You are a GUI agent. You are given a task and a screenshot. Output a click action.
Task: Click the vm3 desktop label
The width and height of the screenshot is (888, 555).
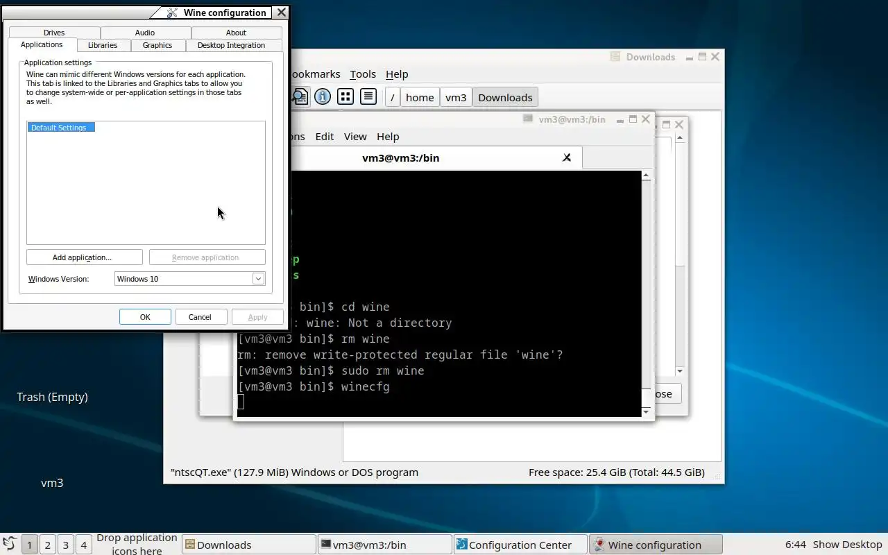click(x=52, y=483)
